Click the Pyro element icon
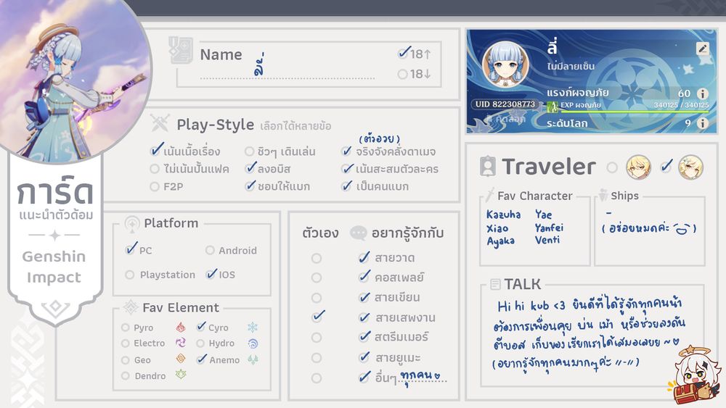The height and width of the screenshot is (408, 726). (x=181, y=328)
